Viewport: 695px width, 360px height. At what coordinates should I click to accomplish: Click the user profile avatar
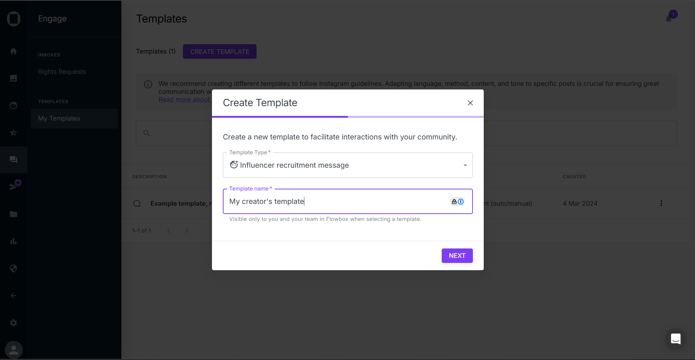point(14,350)
